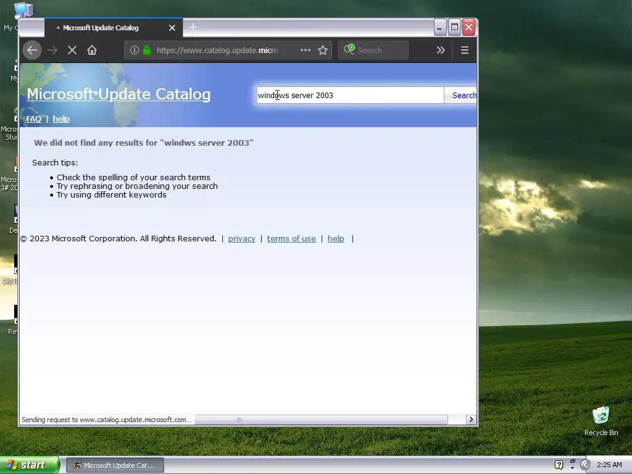
Task: Open the Windows start menu
Action: tap(29, 465)
